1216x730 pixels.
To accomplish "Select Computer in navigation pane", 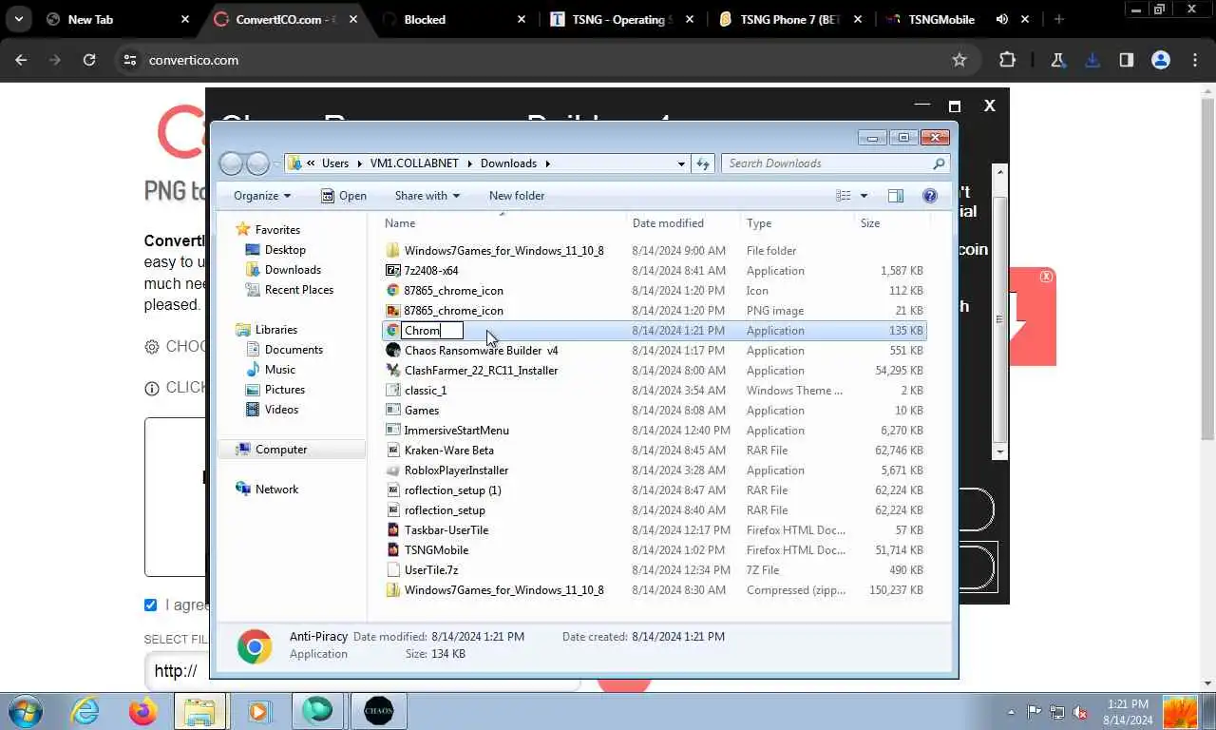I will tap(281, 450).
